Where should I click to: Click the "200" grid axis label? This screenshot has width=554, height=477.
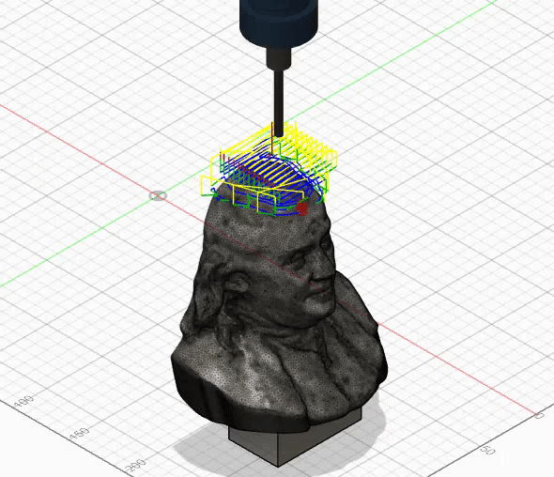click(135, 466)
